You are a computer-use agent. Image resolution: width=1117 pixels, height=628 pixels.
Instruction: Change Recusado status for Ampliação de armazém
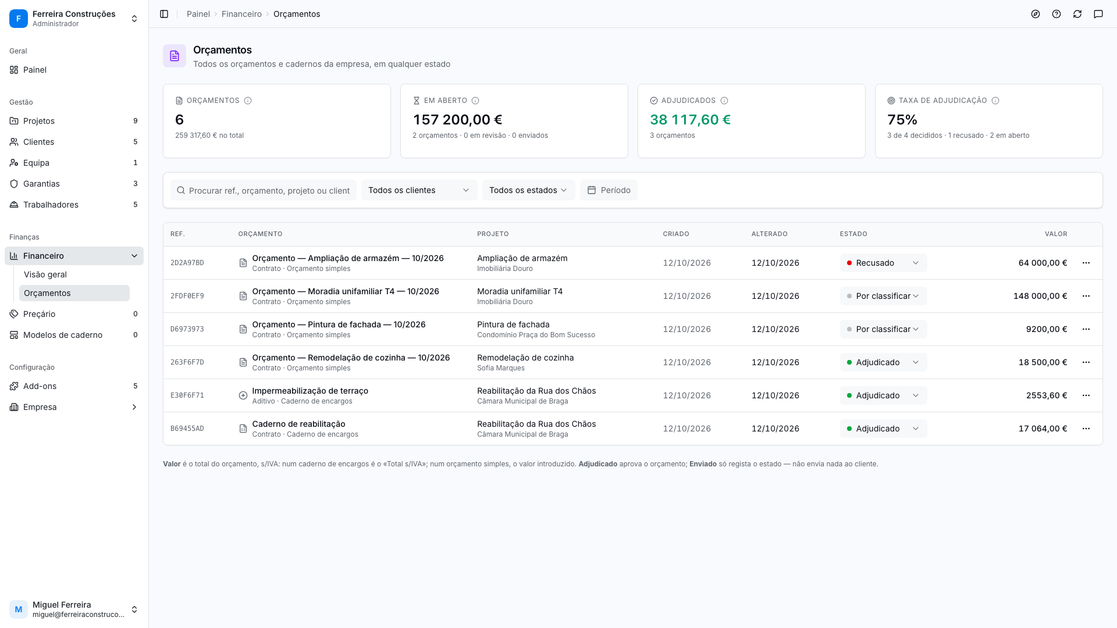883,263
